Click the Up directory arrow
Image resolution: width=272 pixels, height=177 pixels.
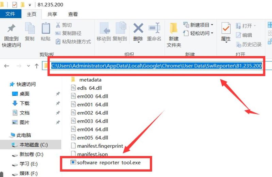[x=36, y=66]
